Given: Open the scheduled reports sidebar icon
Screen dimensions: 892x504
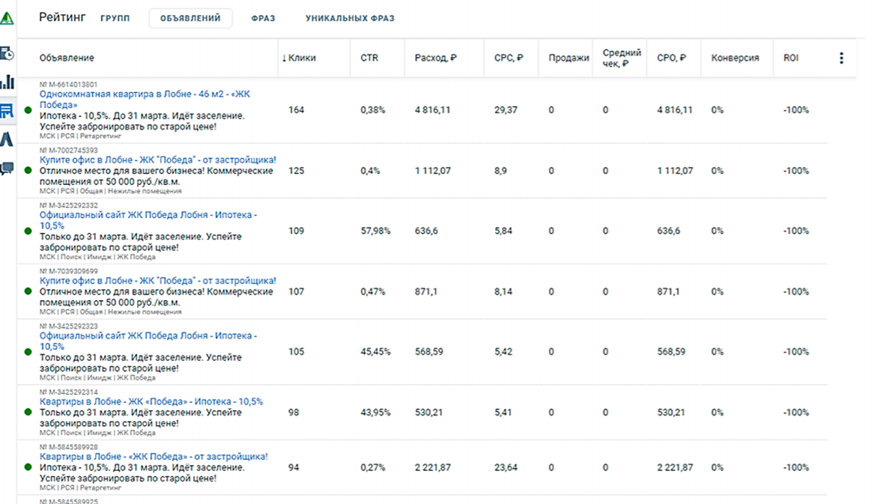Looking at the screenshot, I should [7, 53].
